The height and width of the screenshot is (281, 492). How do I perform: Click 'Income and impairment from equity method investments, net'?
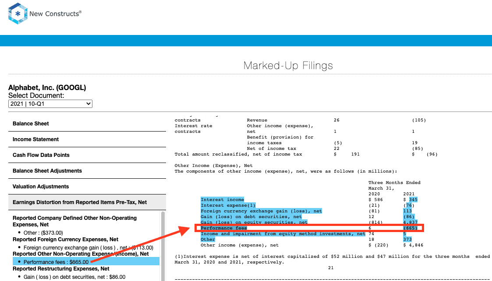click(x=283, y=234)
